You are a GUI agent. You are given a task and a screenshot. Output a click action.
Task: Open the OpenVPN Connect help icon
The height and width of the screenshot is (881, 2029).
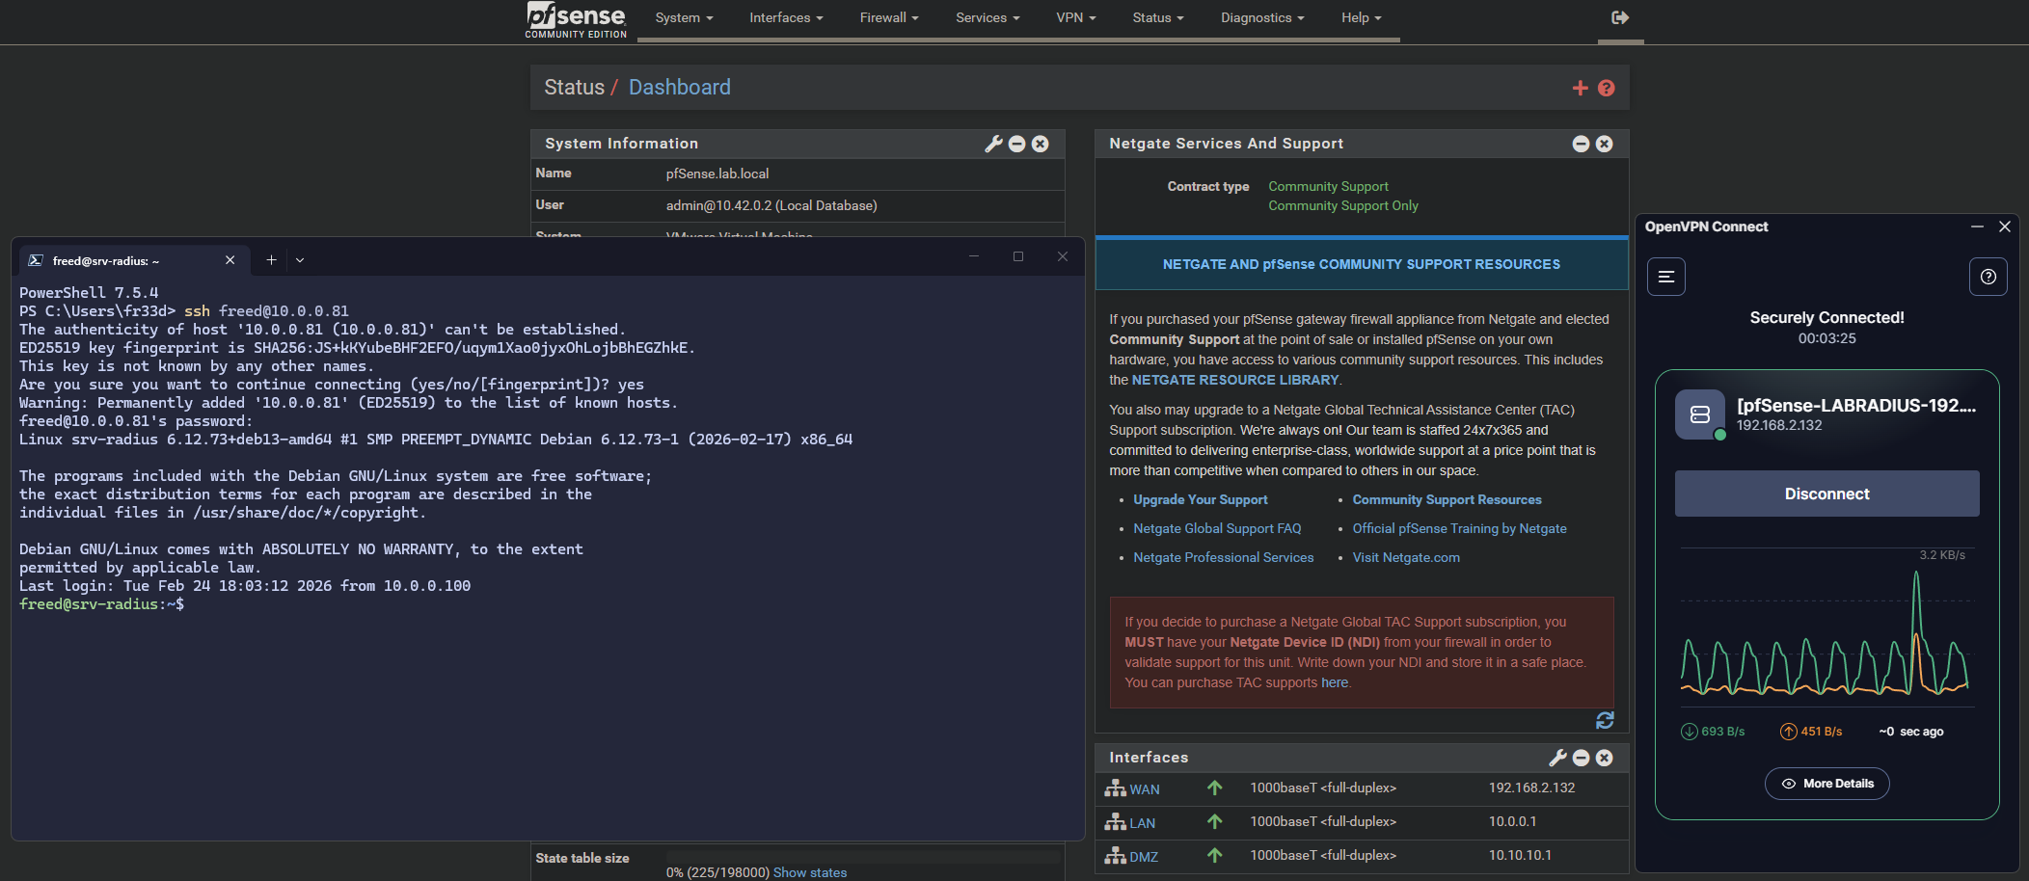pyautogui.click(x=1988, y=277)
